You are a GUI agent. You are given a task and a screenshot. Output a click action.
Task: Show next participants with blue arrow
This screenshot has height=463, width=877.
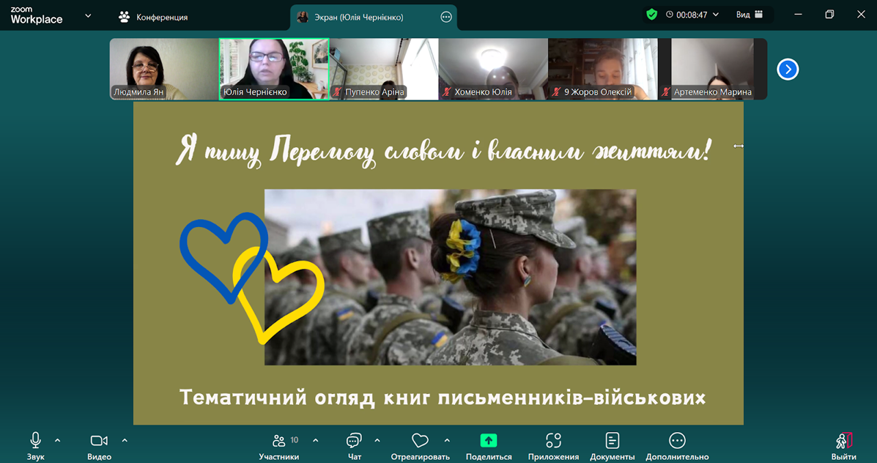coord(787,69)
